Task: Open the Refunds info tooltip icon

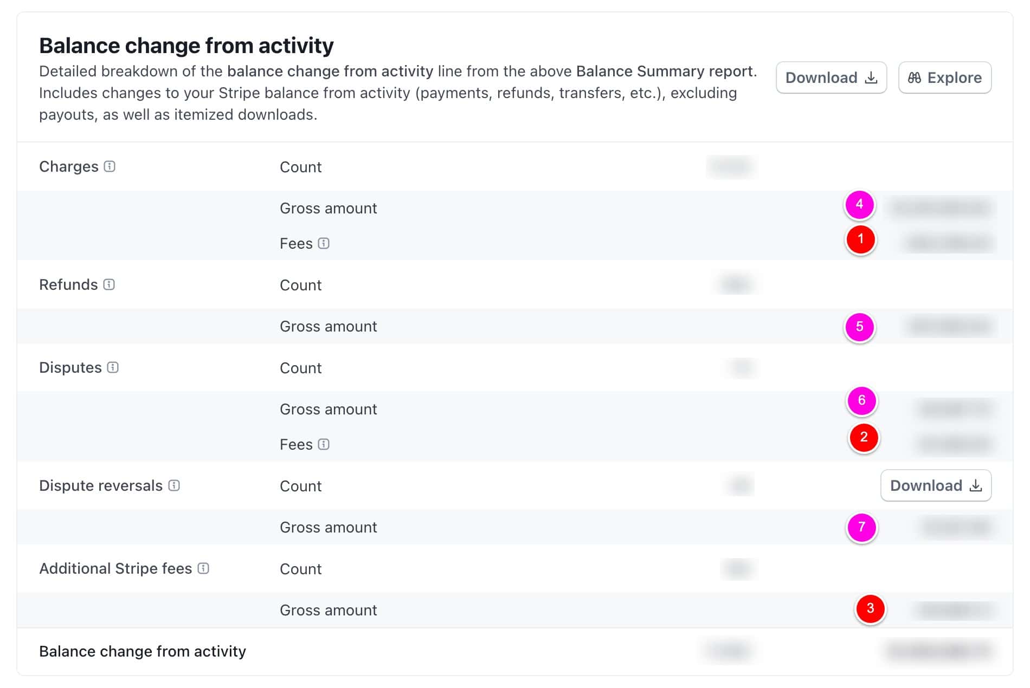Action: coord(109,284)
